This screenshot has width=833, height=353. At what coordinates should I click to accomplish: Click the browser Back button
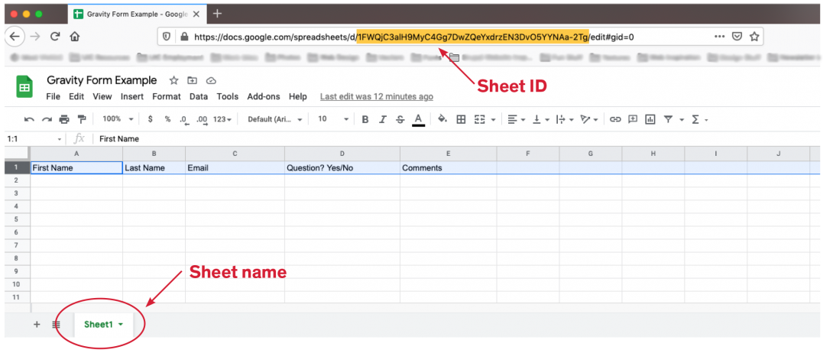click(x=15, y=37)
